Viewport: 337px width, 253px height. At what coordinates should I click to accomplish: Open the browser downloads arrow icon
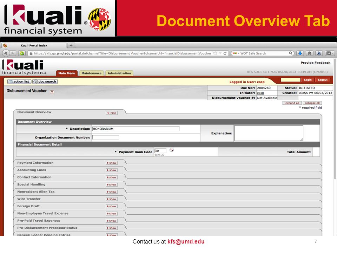(300, 53)
